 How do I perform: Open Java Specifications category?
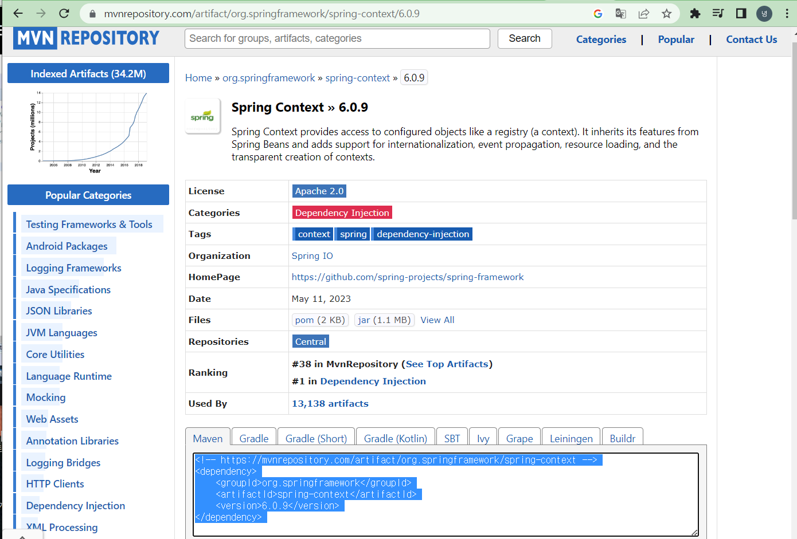pos(68,290)
